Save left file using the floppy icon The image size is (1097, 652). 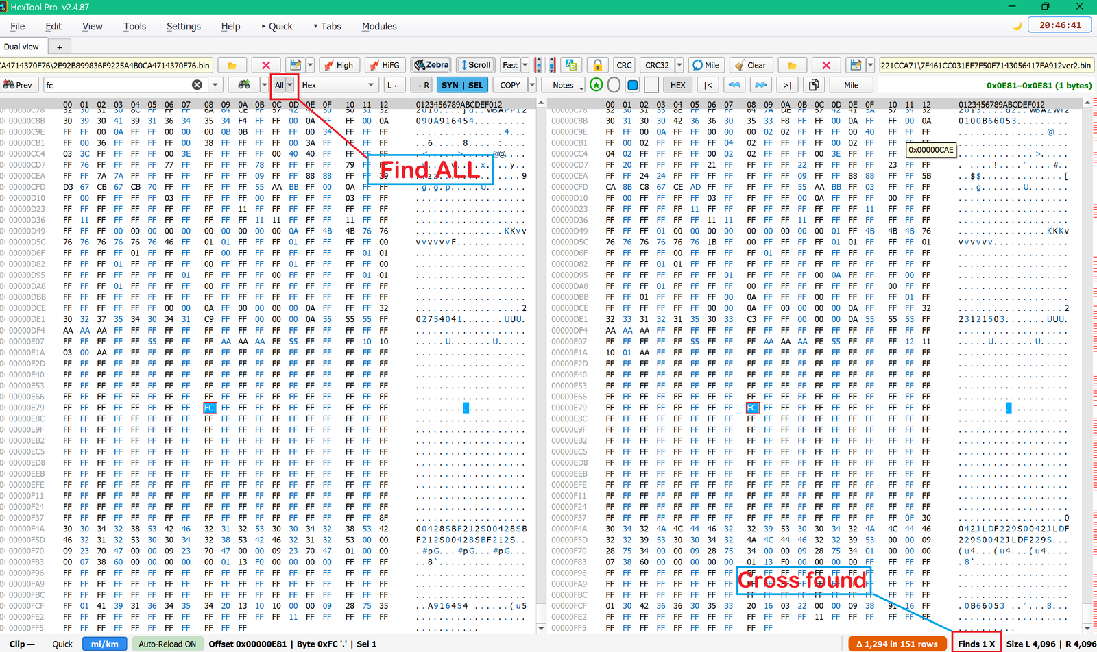click(x=295, y=65)
